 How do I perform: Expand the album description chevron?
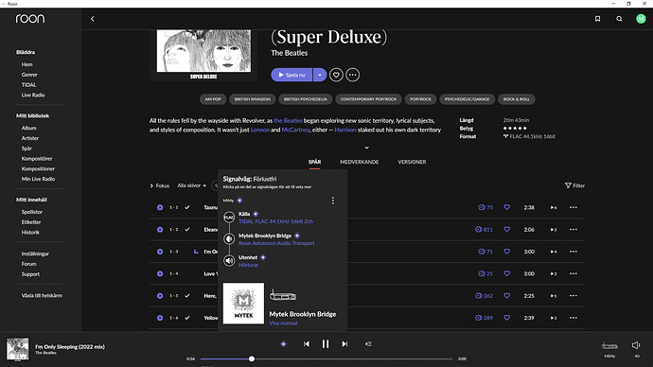(x=366, y=148)
